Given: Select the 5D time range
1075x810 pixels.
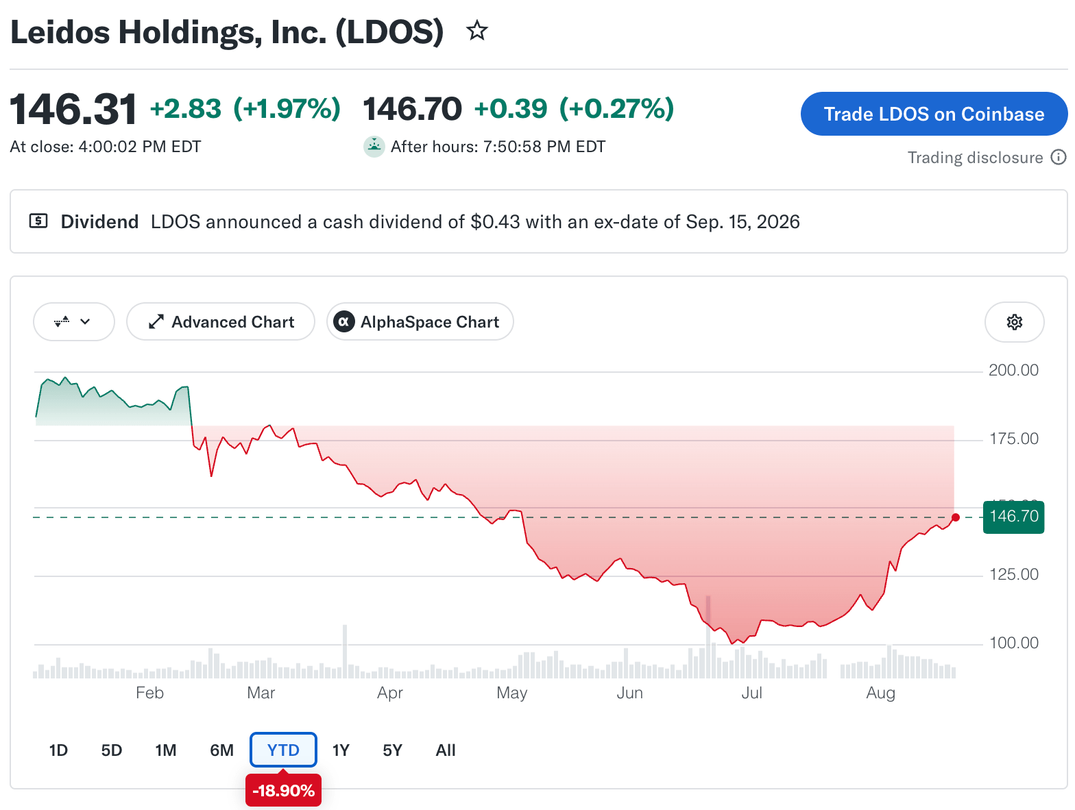Looking at the screenshot, I should (112, 750).
